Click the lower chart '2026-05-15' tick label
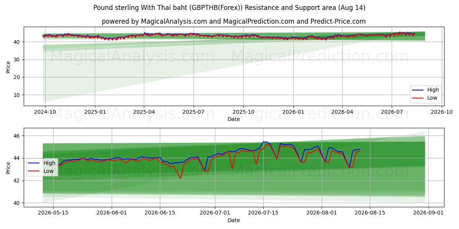This screenshot has width=459, height=229. coord(54,213)
